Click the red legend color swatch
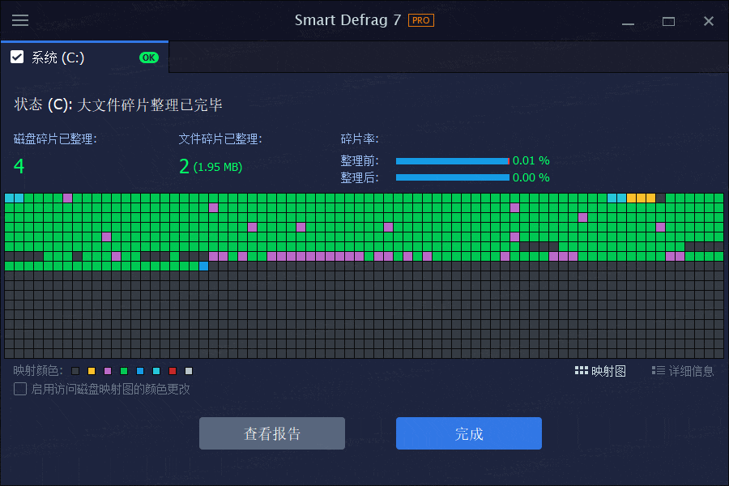The height and width of the screenshot is (486, 729). [x=173, y=371]
